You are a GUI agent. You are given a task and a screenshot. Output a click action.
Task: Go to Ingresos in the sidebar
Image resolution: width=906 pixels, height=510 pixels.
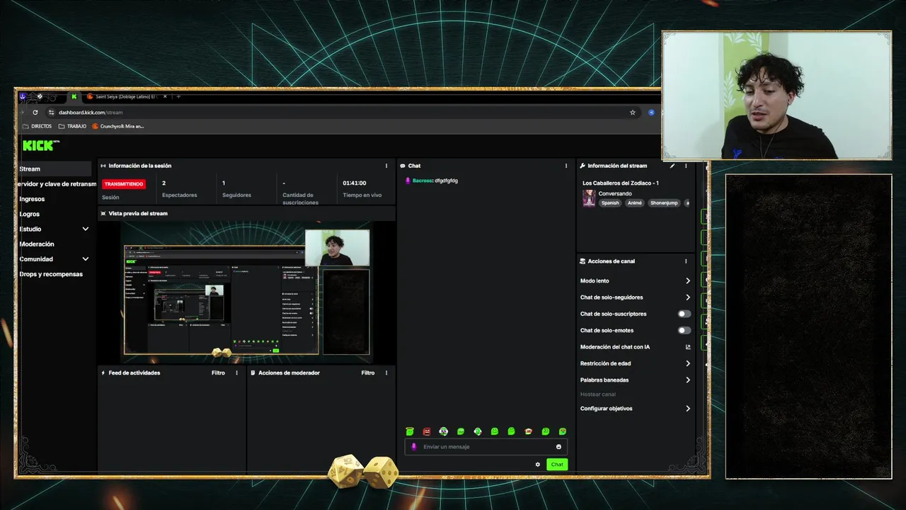pyautogui.click(x=33, y=199)
